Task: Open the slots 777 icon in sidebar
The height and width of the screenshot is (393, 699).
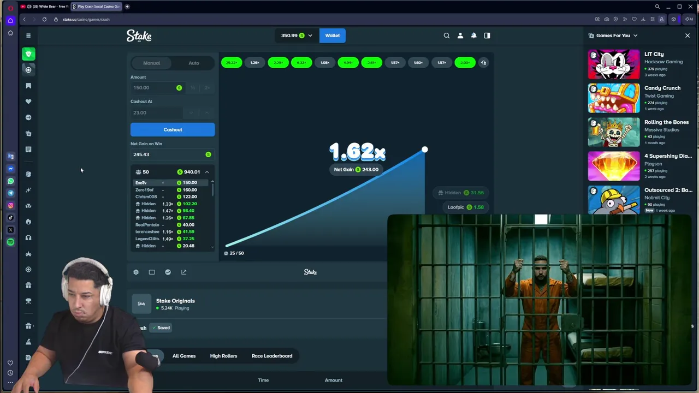Action: point(28,206)
